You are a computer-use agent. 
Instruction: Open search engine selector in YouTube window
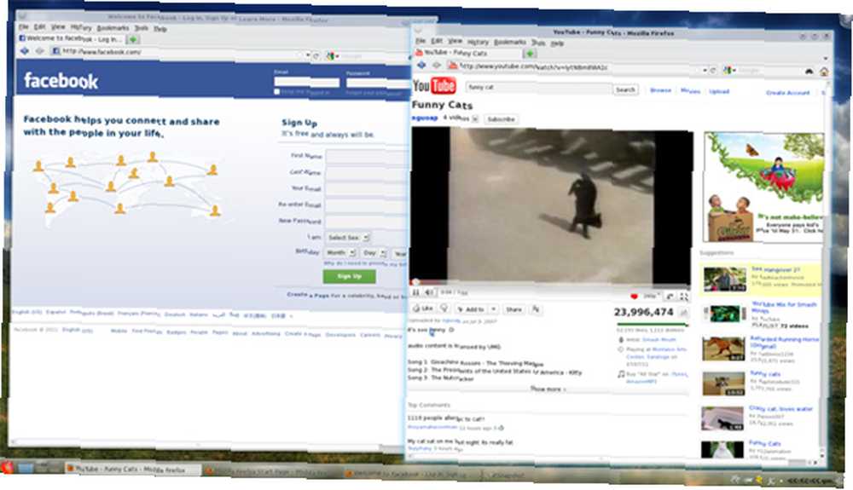(x=728, y=70)
